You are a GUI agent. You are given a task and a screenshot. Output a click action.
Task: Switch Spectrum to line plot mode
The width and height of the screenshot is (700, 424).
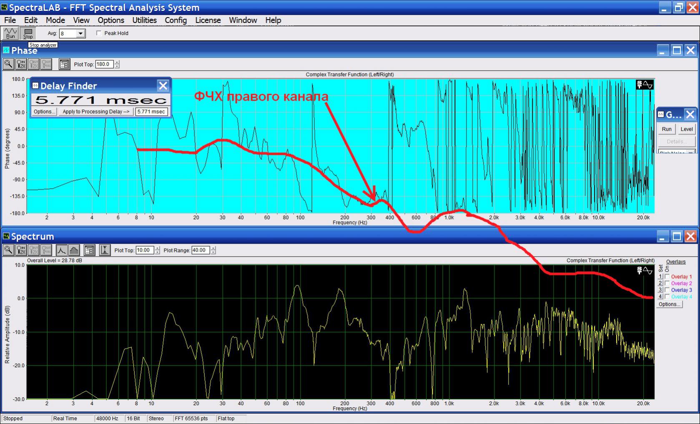click(x=62, y=250)
